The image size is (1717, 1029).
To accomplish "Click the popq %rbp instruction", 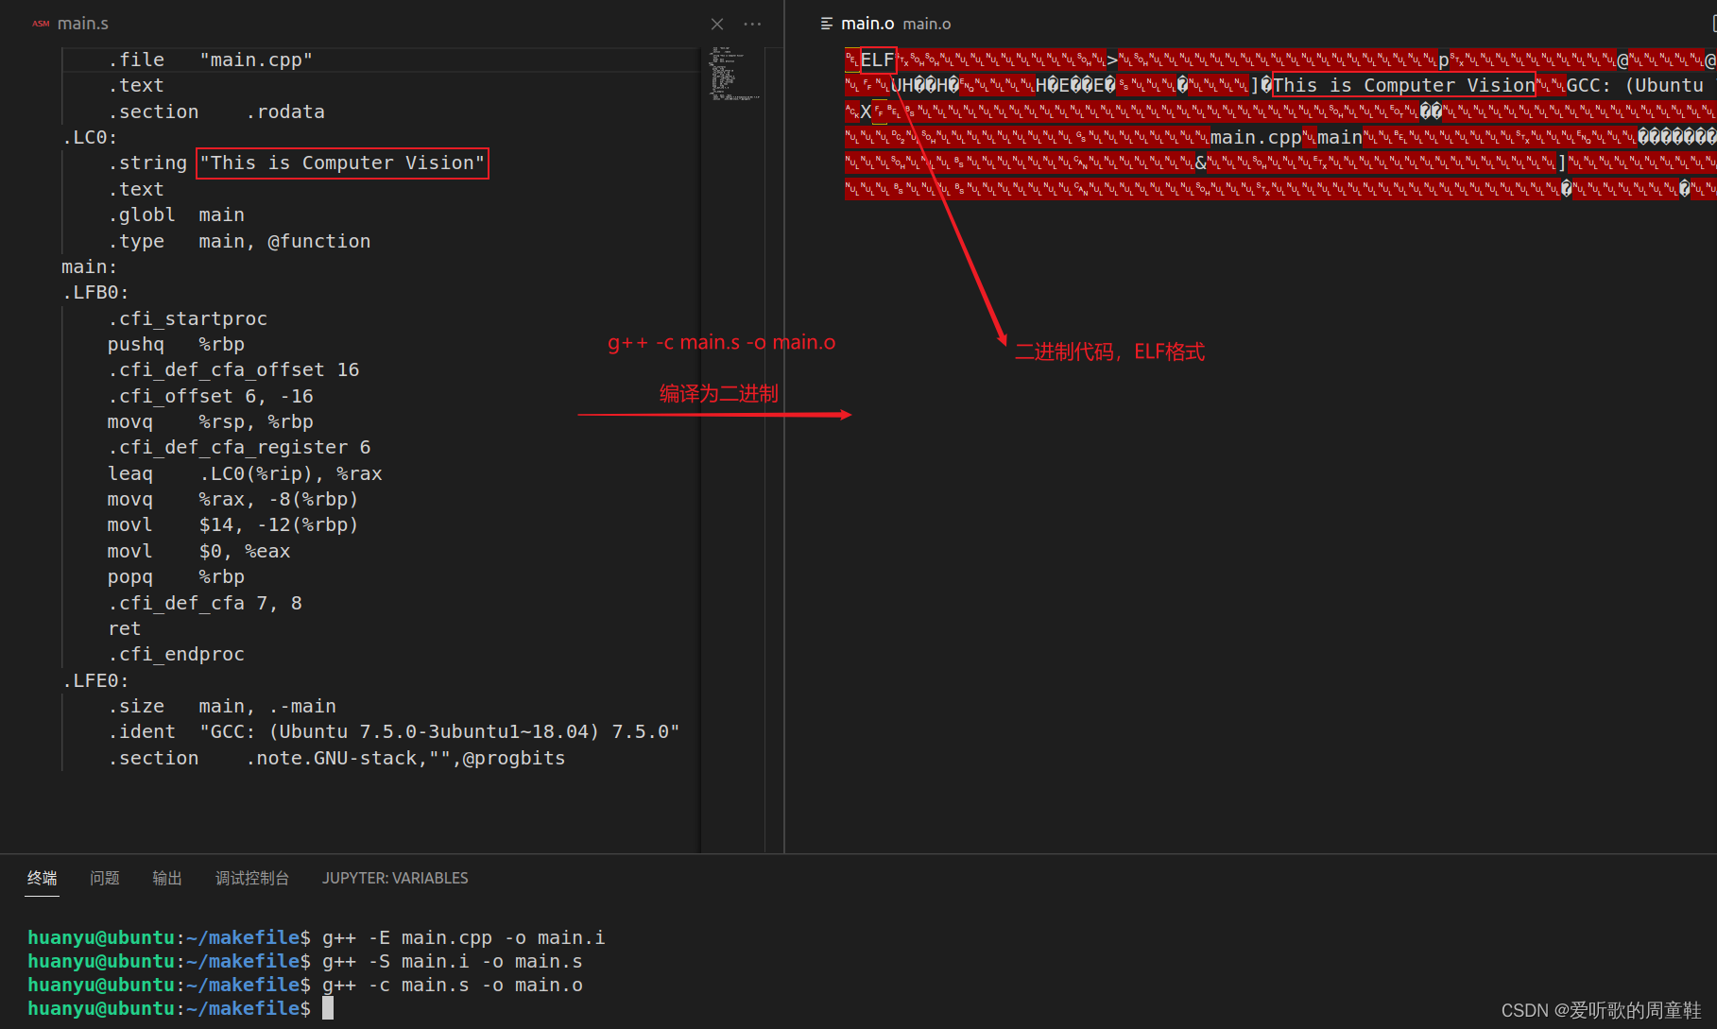I will point(176,576).
